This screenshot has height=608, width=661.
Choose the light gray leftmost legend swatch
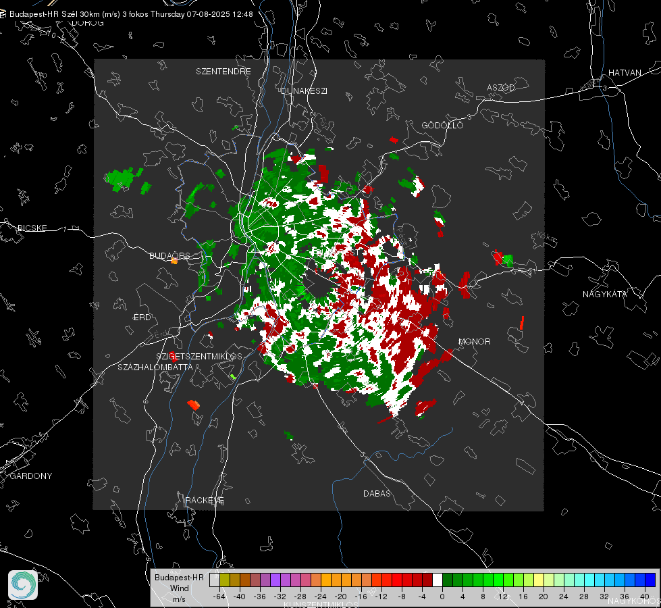pyautogui.click(x=215, y=580)
